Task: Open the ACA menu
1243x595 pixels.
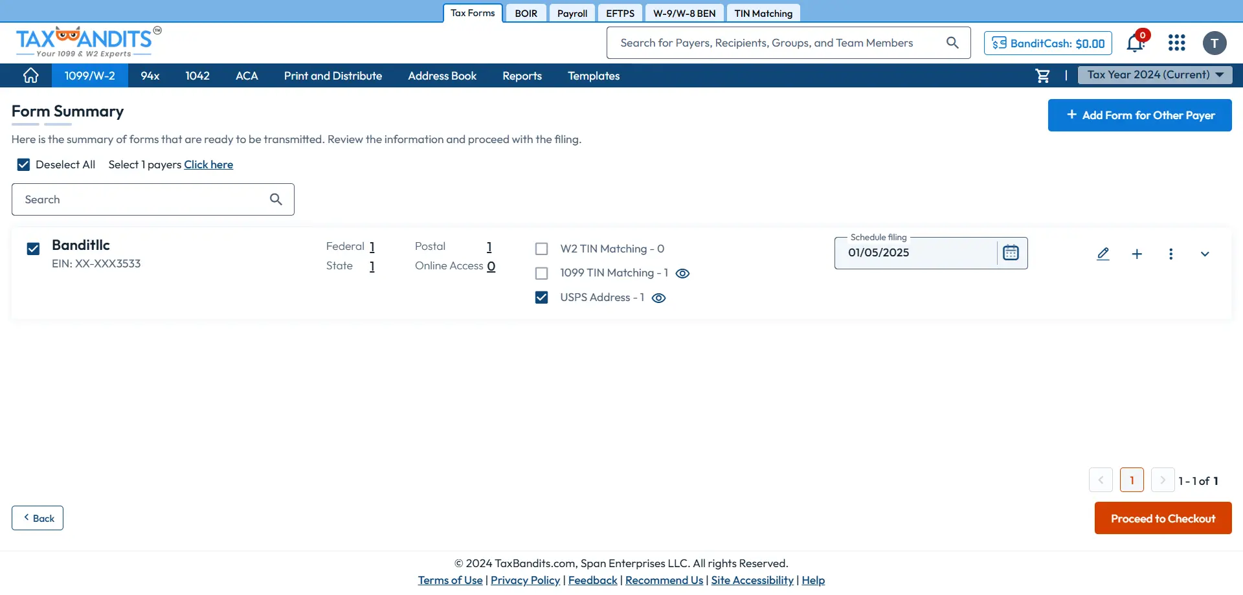Action: pyautogui.click(x=247, y=76)
